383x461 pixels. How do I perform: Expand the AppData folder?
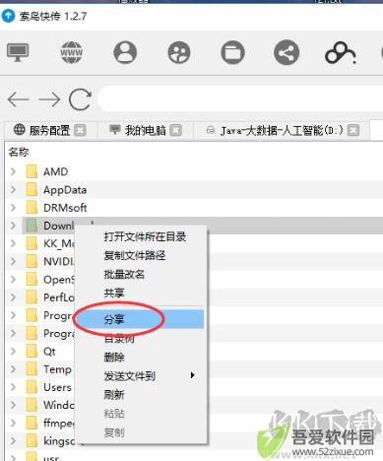click(13, 189)
